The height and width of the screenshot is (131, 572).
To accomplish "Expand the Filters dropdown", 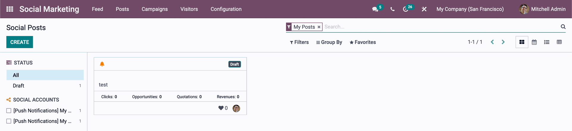I will pyautogui.click(x=299, y=42).
